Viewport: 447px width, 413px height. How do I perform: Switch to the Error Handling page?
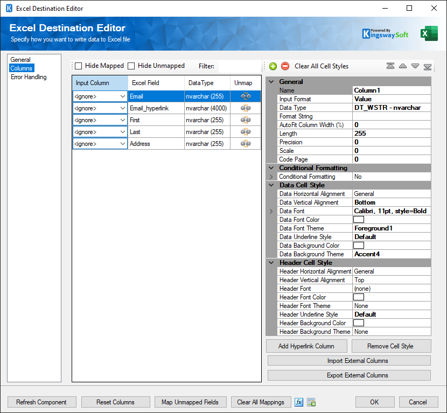tap(29, 77)
